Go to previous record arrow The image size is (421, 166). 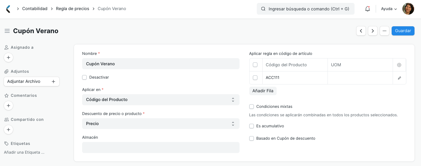361,31
